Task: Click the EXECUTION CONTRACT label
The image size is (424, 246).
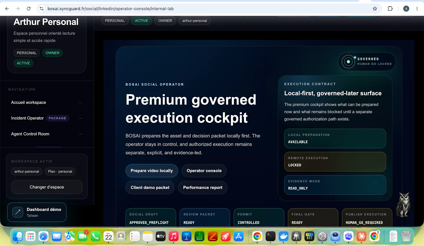Action: (x=310, y=84)
